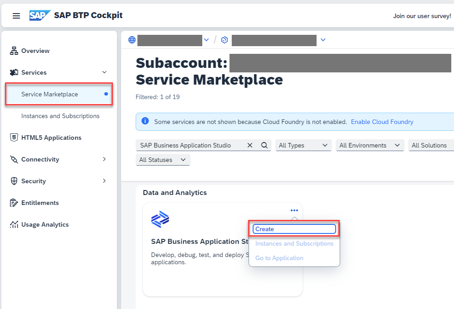Select Create in the tile popup menu
Image resolution: width=454 pixels, height=309 pixels.
294,229
